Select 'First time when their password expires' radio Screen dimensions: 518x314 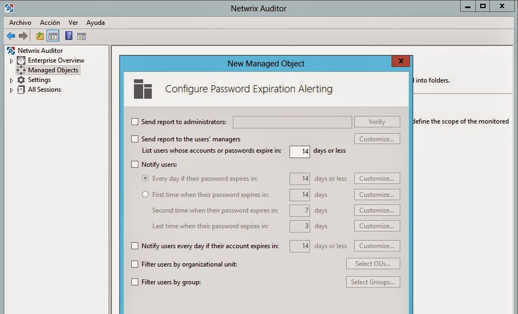click(x=145, y=195)
